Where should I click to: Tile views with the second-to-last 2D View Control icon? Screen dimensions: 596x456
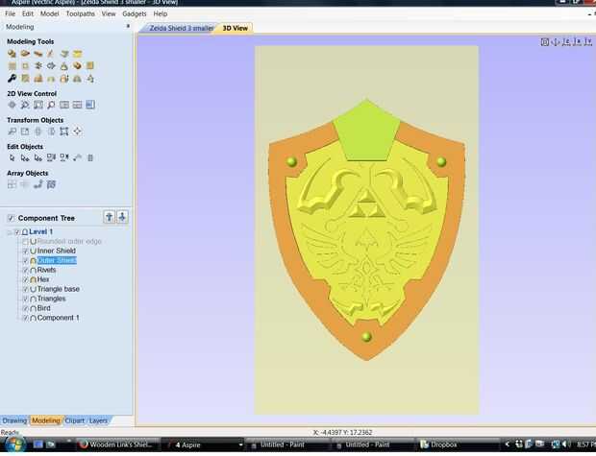(77, 105)
